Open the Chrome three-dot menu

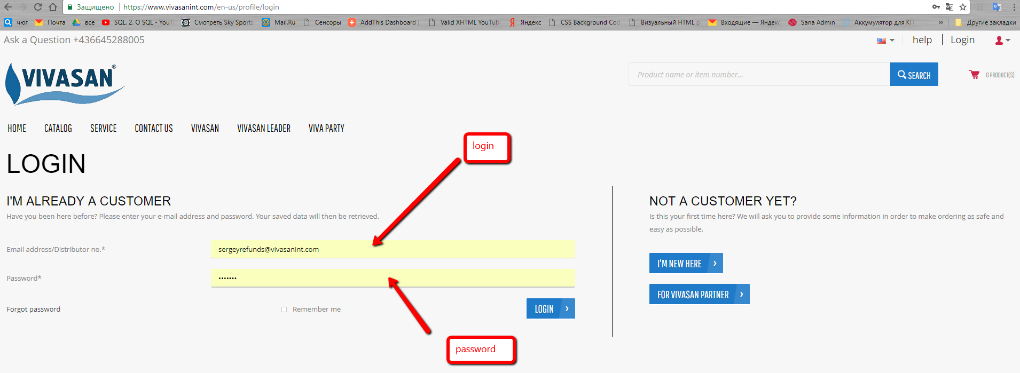(1014, 7)
